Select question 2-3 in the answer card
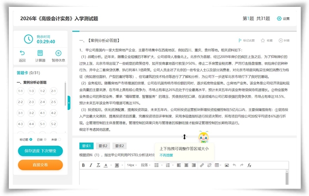 (x=42, y=102)
